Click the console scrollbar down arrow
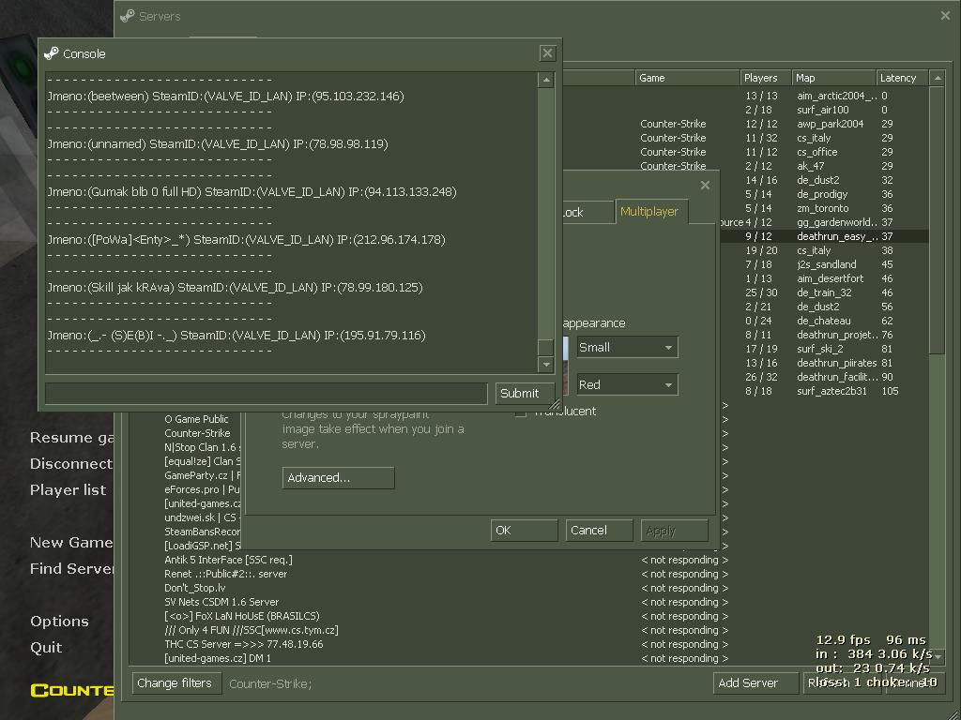 click(x=546, y=365)
